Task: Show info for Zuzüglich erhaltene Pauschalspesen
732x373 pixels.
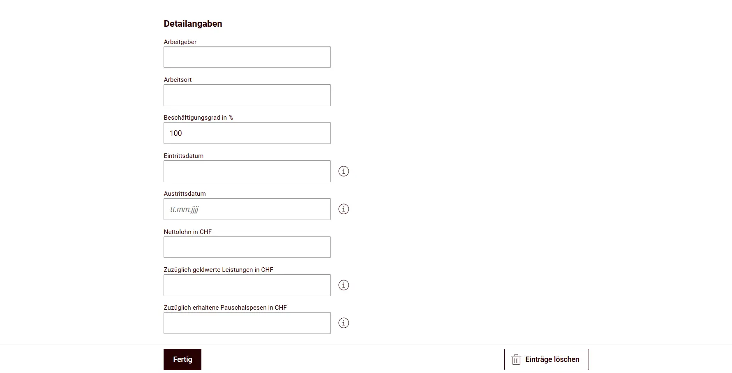Action: [x=344, y=323]
